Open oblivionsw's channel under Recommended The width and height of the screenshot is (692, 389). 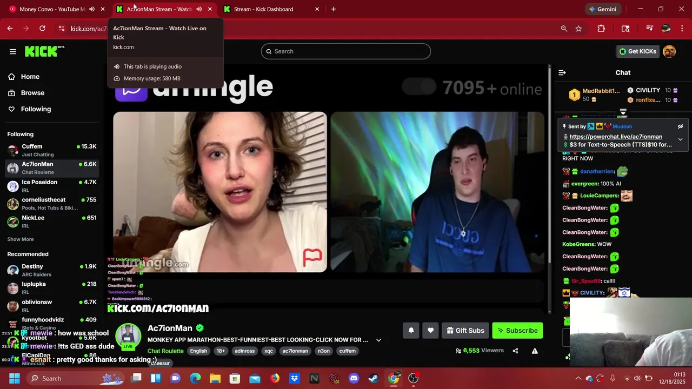(52, 305)
